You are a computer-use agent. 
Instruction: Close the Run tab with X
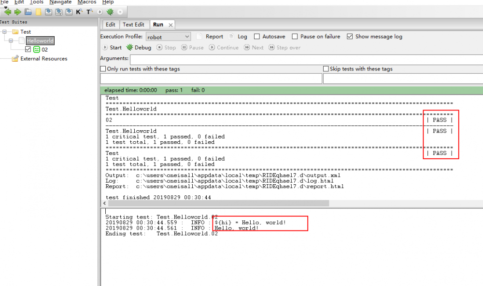pyautogui.click(x=170, y=25)
